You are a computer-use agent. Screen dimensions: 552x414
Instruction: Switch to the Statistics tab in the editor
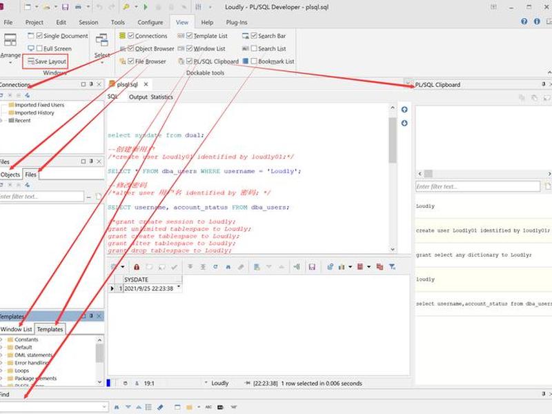click(x=162, y=97)
